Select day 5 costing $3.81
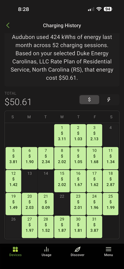The height and width of the screenshot is (269, 124). click(13, 158)
